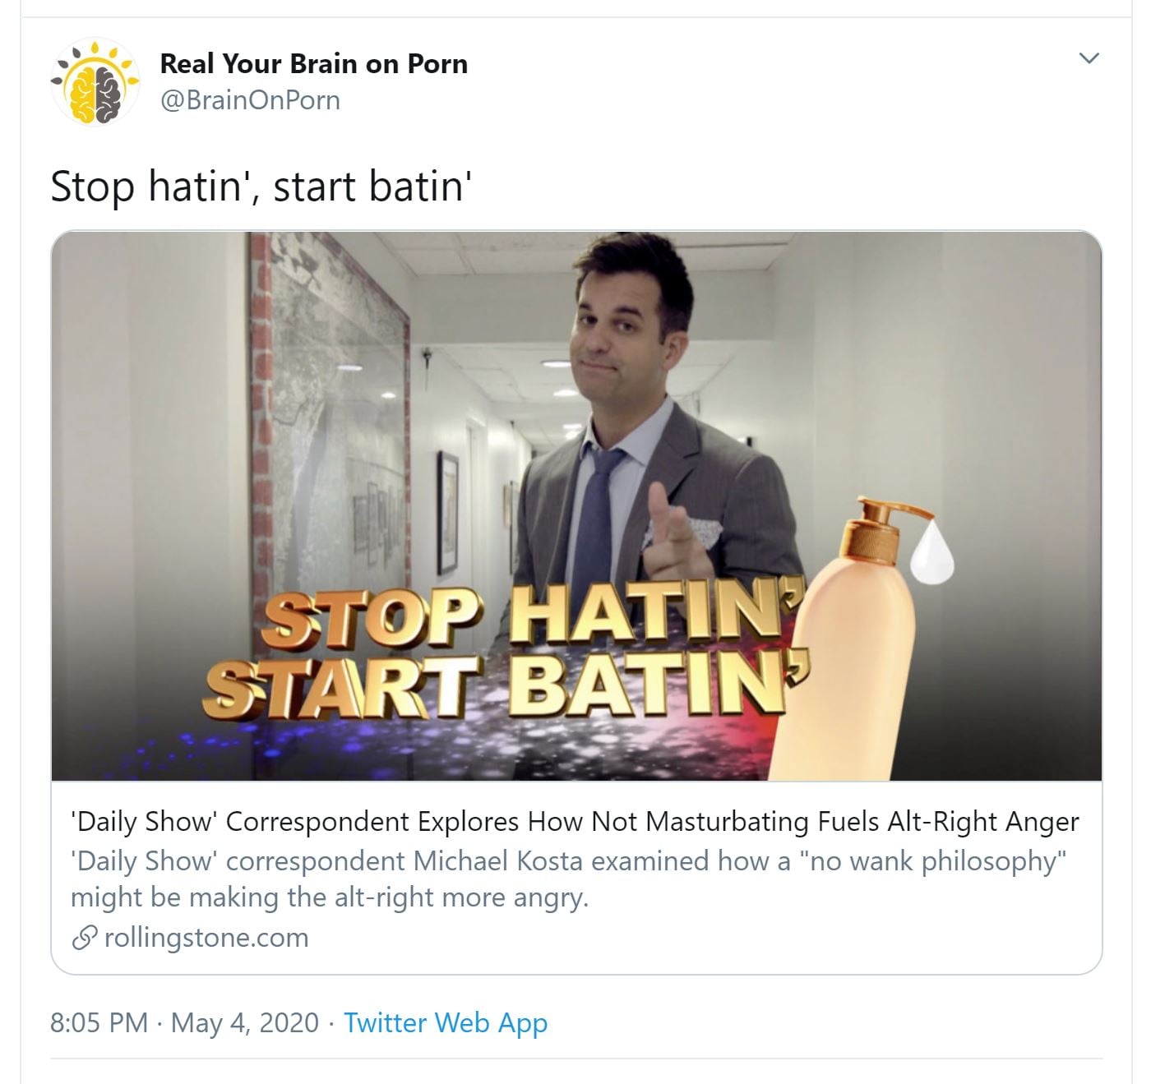This screenshot has height=1084, width=1151.
Task: Open the Stop Hatin' Start Batin' preview image
Action: click(x=576, y=505)
